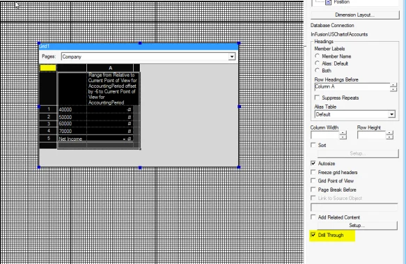The image size is (406, 264).
Task: Select the Alias: Default radio option
Action: pos(317,63)
